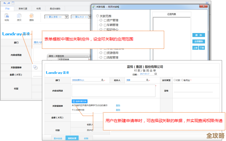Expand the 资源借用 tree node
This screenshot has height=141, width=226.
click(101, 53)
